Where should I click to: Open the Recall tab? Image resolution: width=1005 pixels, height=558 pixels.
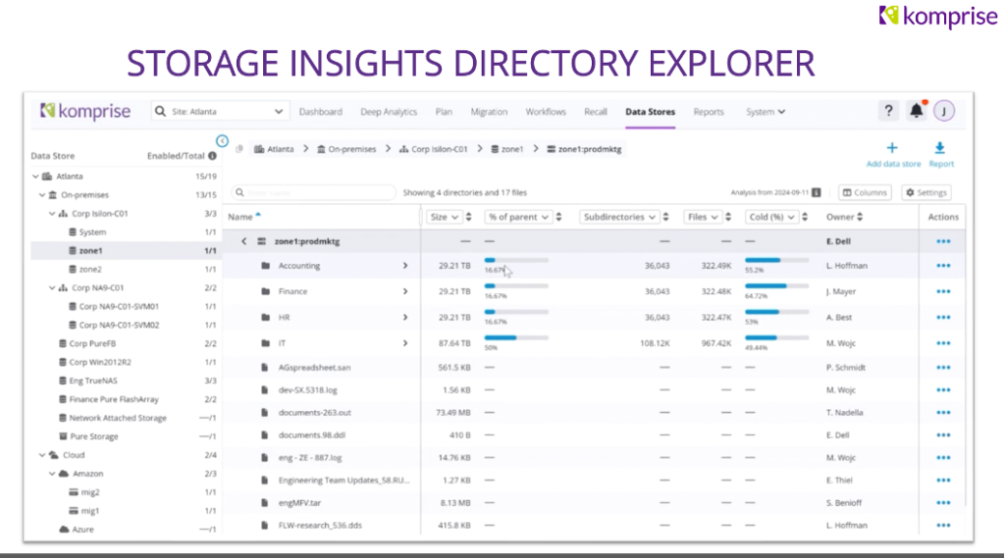[596, 112]
